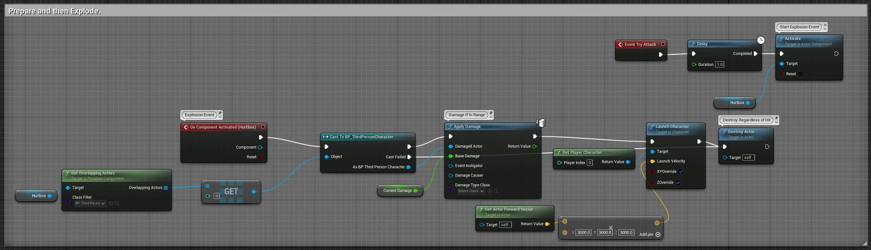Screen dimensions: 871x250
Task: Select the Cast To BP_ThirdPersonCharacter node title
Action: pyautogui.click(x=361, y=137)
